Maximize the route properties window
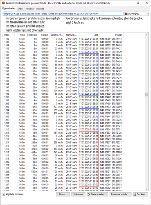 point(138,3)
